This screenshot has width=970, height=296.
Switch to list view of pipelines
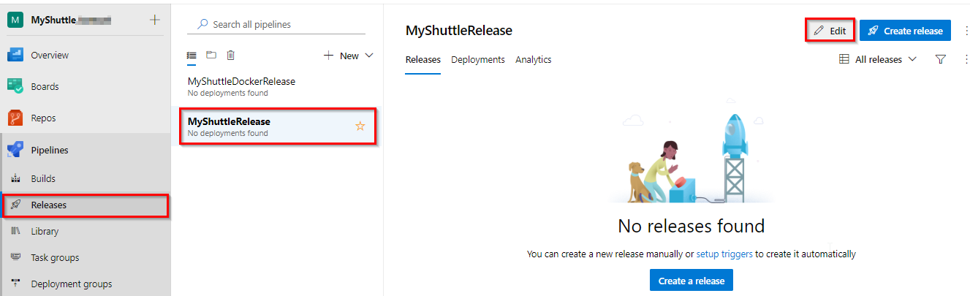[x=192, y=55]
